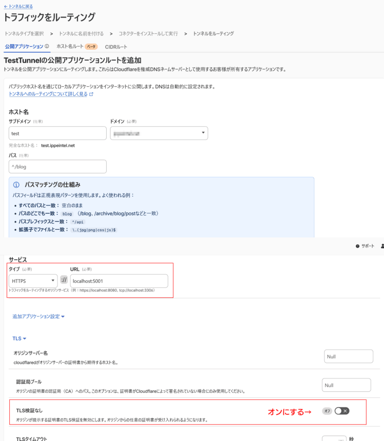Click the TestTunnel route heading
384x441 pixels.
(72, 60)
